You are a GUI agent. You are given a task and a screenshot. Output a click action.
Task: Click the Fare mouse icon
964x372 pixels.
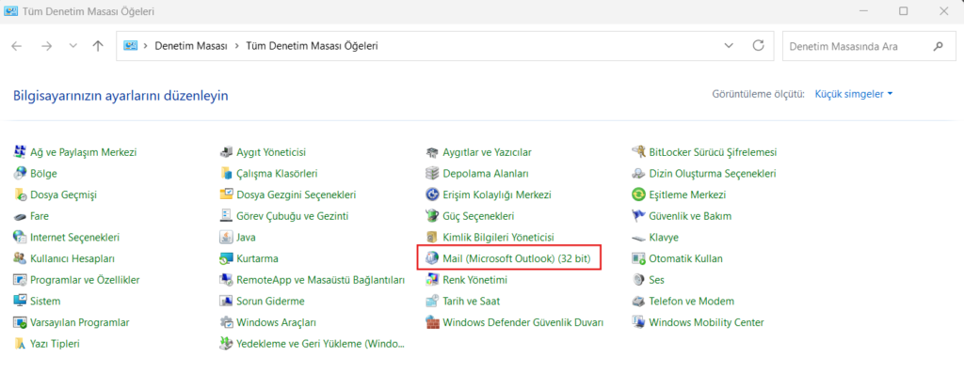21,216
